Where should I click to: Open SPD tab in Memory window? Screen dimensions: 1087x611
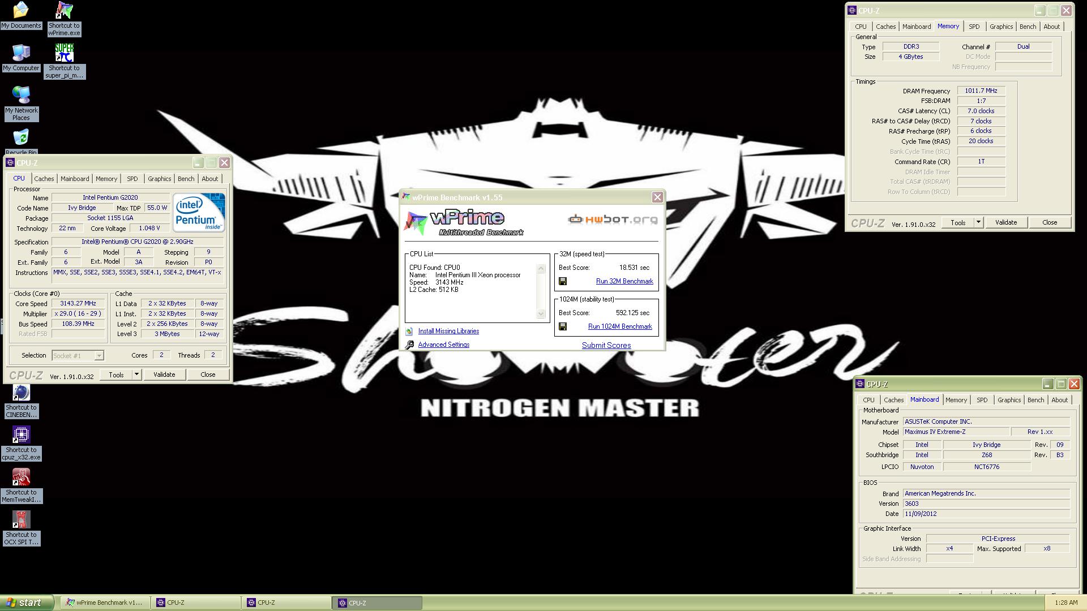point(974,27)
